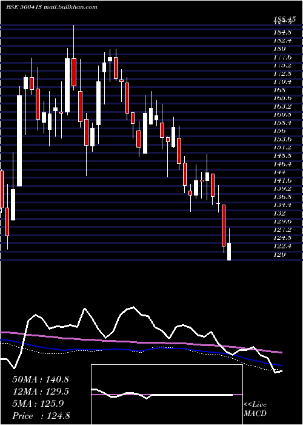Select the 120 price axis label
The height and width of the screenshot is (425, 303).
280,254
